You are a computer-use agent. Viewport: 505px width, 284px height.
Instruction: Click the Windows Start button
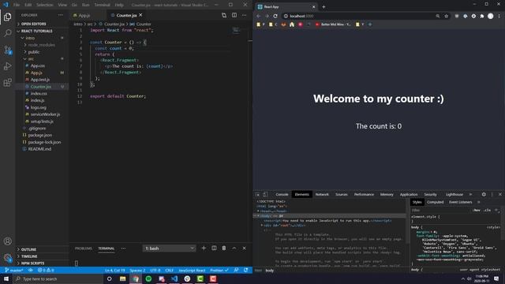(x=6, y=278)
